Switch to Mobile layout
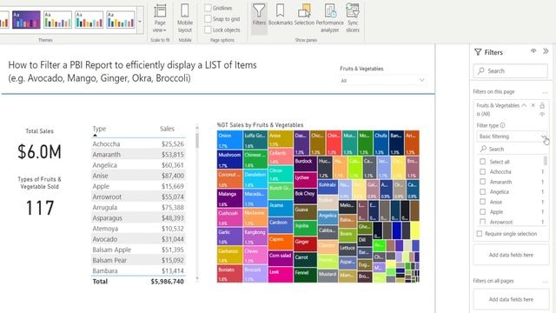Viewport: 556px width, 313px height. click(185, 18)
